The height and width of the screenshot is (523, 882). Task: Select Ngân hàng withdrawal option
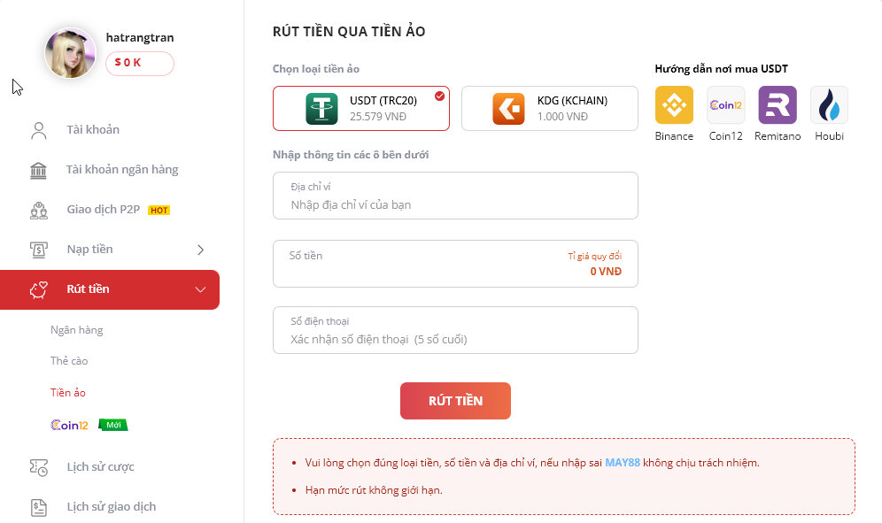click(x=77, y=330)
